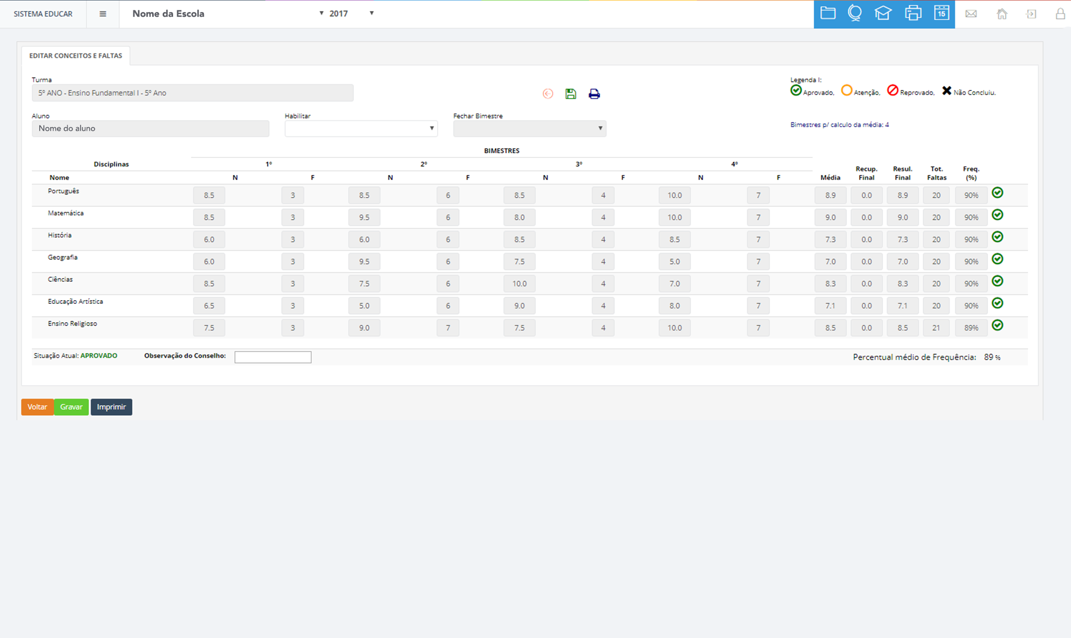
Task: Click SISTEMA EDUCAR title
Action: pos(43,14)
